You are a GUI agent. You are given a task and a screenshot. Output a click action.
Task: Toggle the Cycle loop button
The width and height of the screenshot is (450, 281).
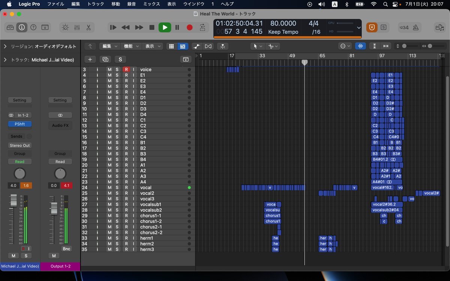point(202,27)
